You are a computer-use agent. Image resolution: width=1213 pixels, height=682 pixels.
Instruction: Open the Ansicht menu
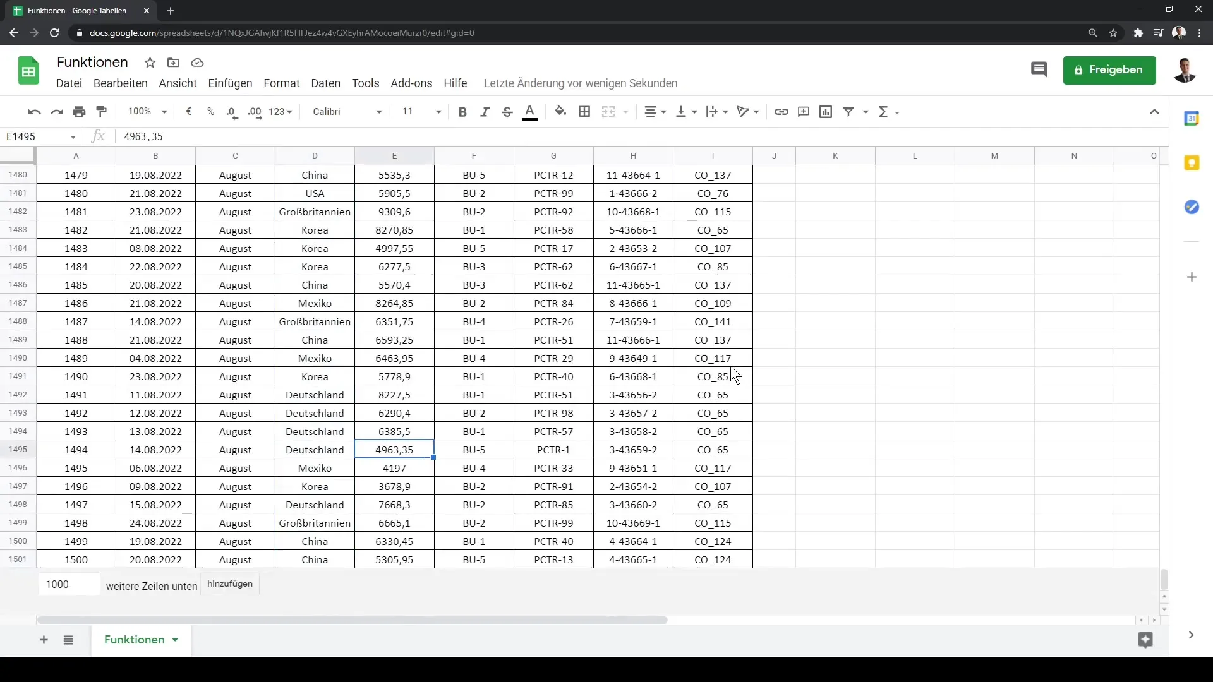[x=178, y=83]
